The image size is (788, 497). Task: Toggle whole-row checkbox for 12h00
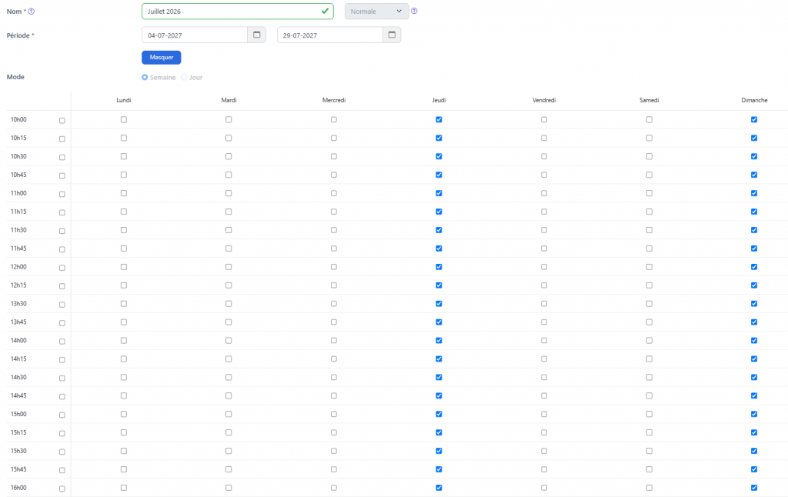pyautogui.click(x=62, y=268)
